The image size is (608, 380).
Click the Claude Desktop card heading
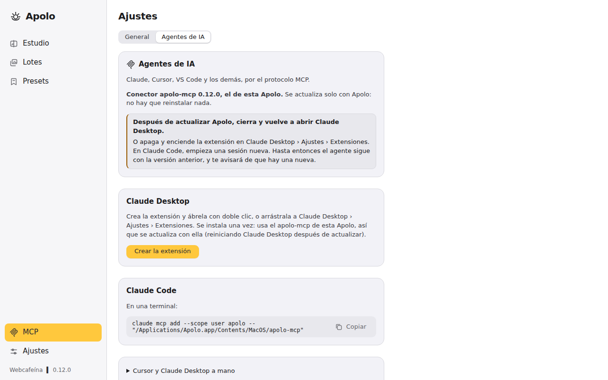click(158, 201)
